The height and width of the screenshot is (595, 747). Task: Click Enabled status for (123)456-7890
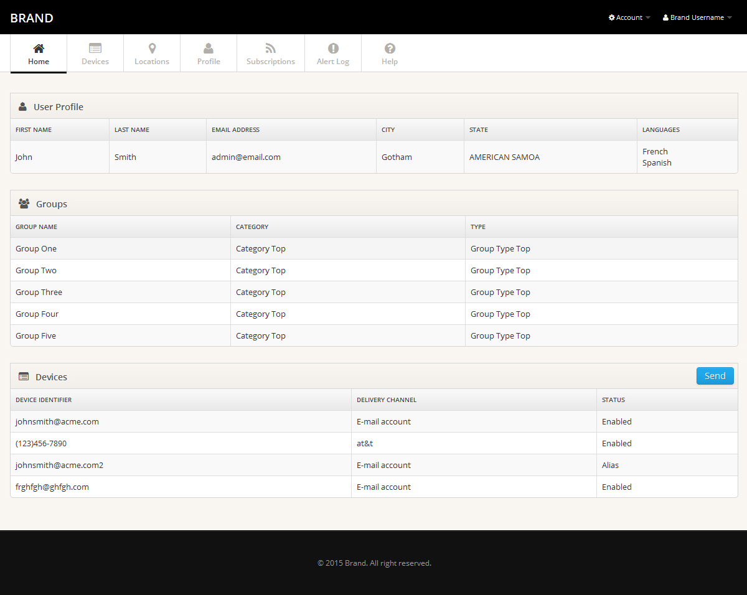click(x=617, y=443)
